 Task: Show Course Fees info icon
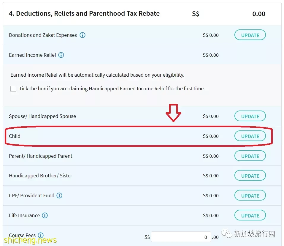click(x=41, y=235)
